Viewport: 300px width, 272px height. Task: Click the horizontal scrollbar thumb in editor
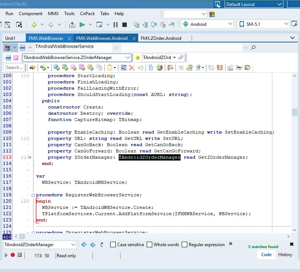point(22,236)
